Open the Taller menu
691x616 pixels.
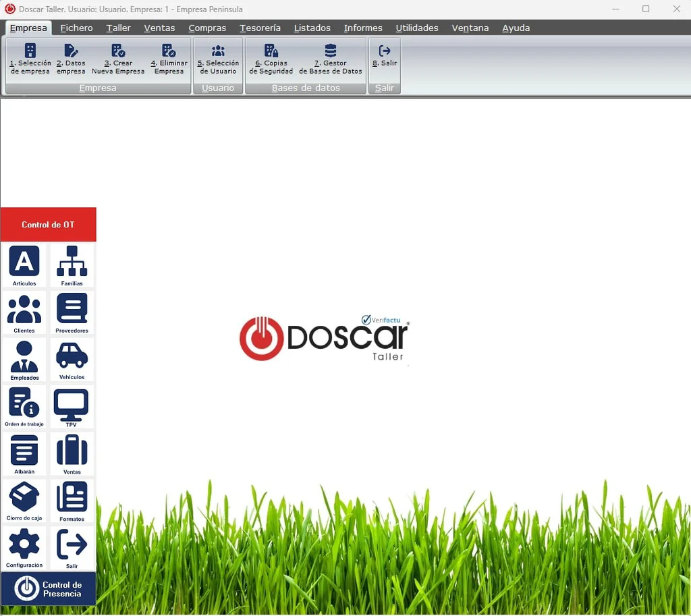point(118,28)
